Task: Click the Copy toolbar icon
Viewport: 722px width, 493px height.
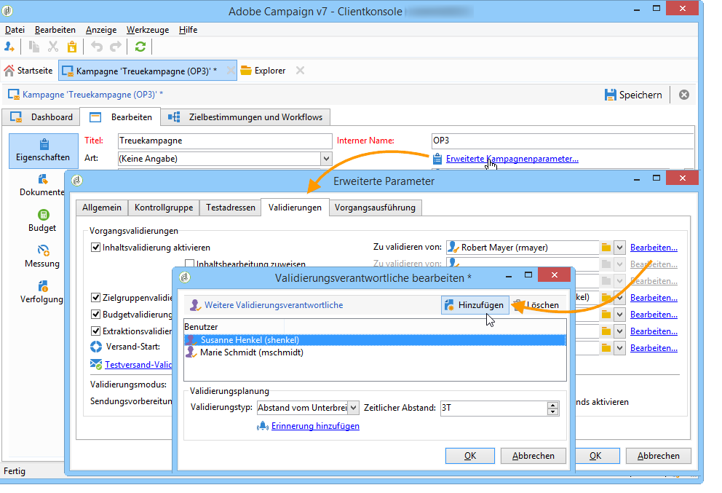Action: (x=33, y=47)
